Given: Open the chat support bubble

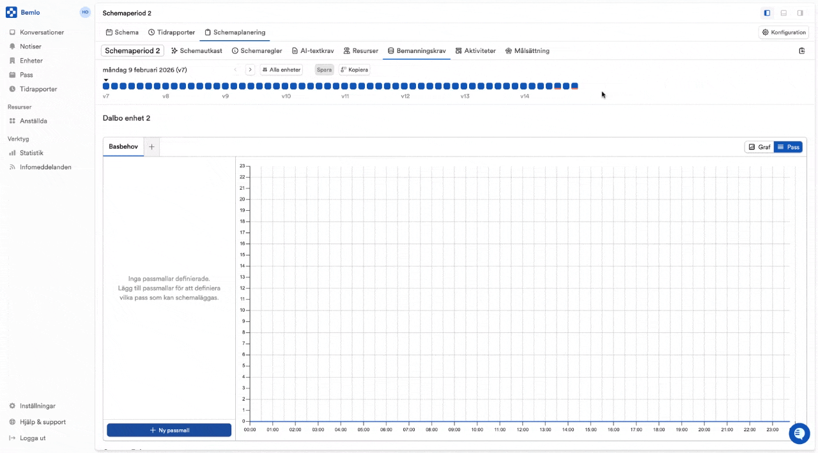Looking at the screenshot, I should 799,433.
